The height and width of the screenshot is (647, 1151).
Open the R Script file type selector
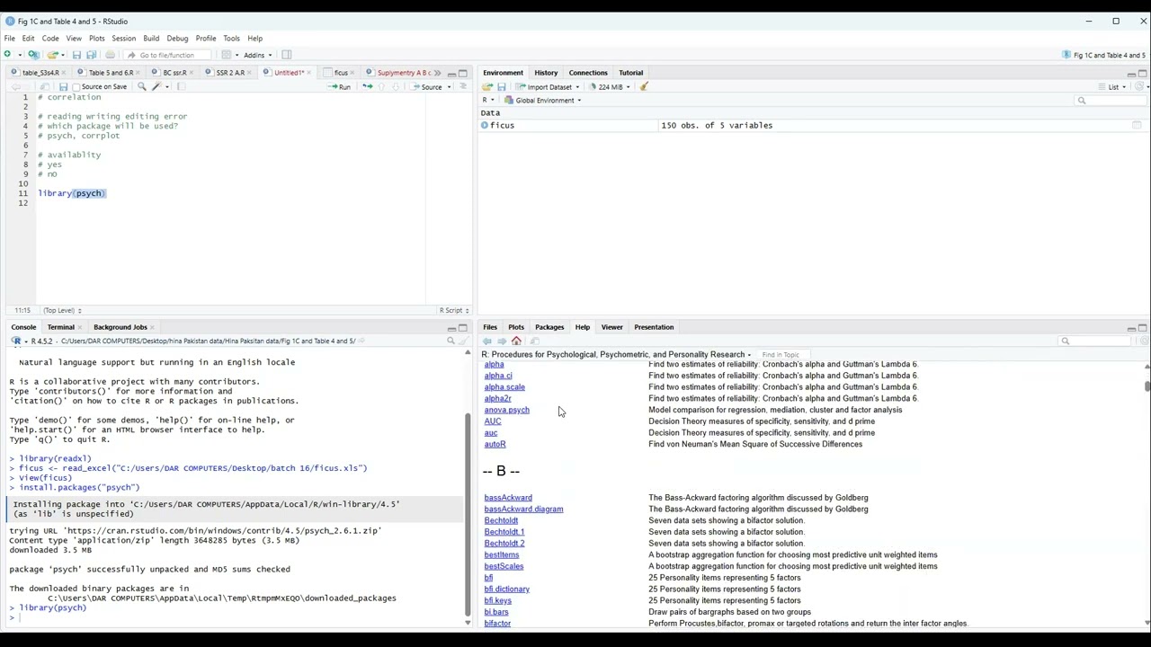[453, 311]
